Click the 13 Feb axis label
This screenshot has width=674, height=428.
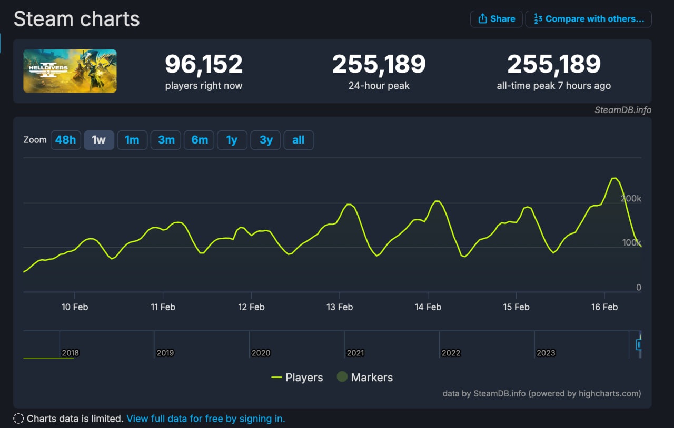pyautogui.click(x=340, y=307)
